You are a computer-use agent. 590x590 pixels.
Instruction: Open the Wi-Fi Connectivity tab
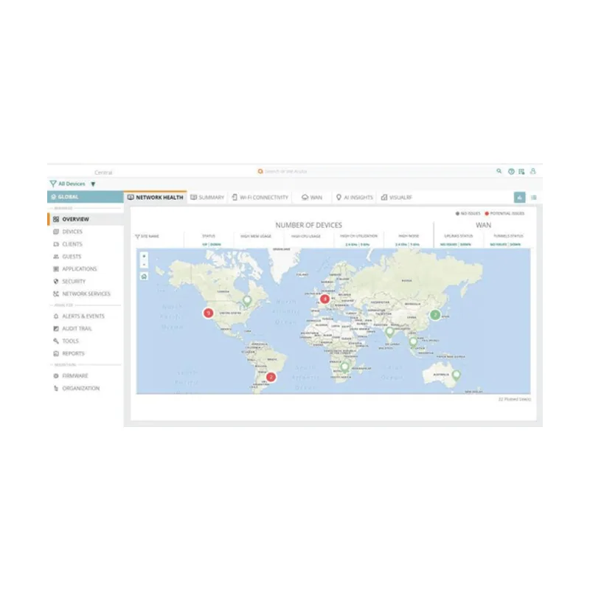260,197
